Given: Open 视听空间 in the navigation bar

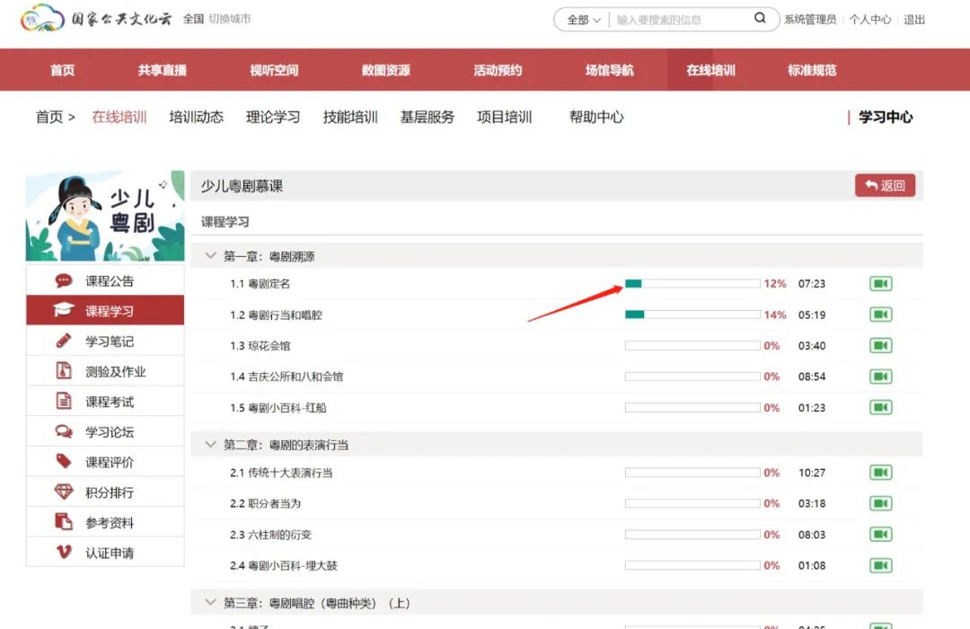Looking at the screenshot, I should tap(274, 70).
